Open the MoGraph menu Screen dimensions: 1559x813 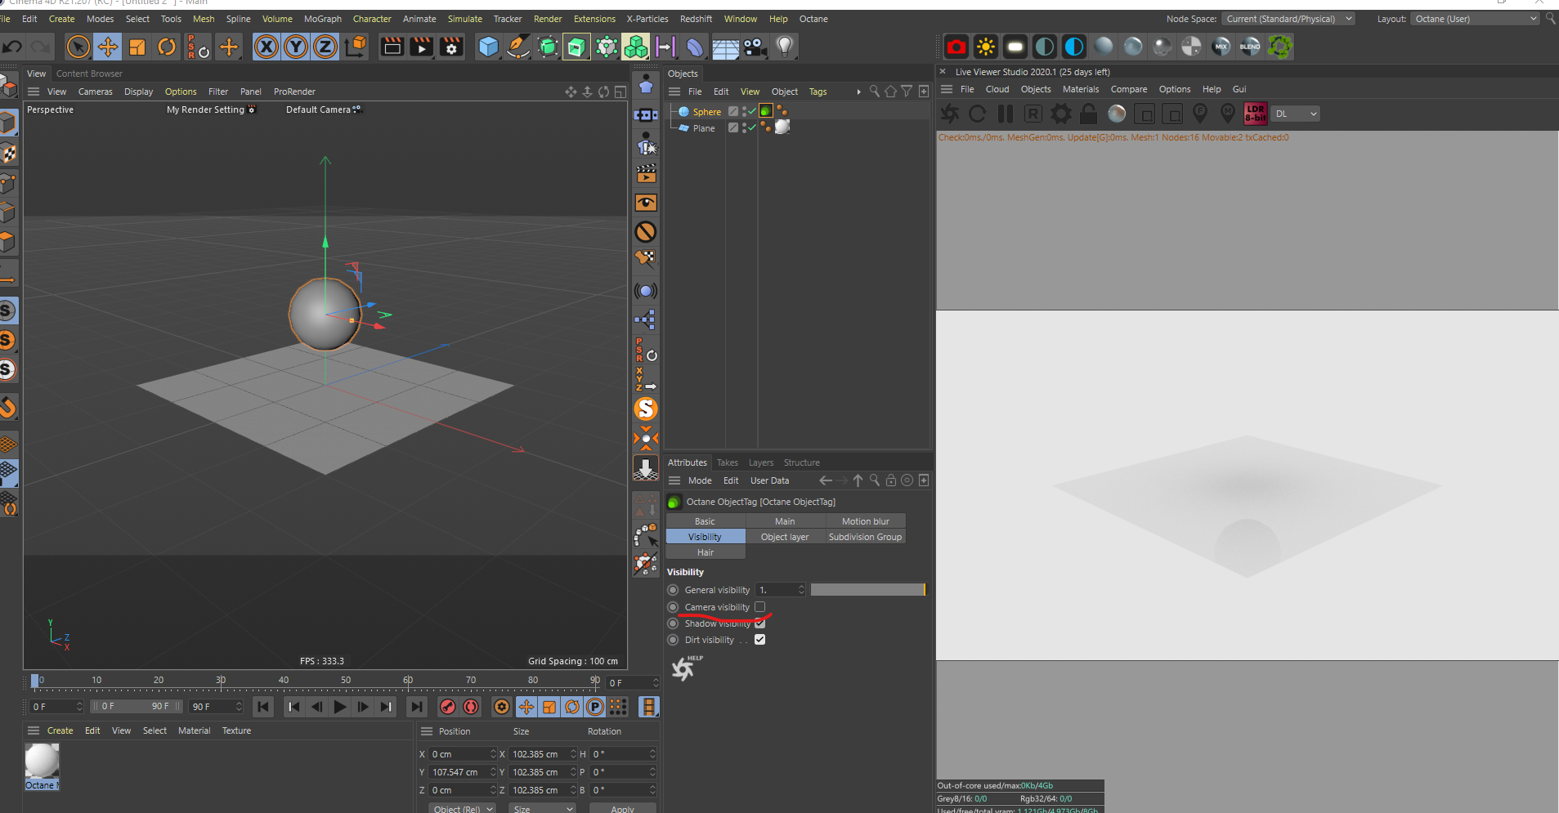click(x=323, y=19)
